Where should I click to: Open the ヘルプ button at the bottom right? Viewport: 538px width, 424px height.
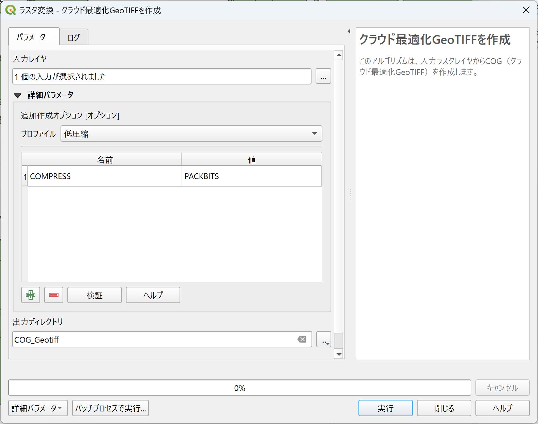[503, 408]
